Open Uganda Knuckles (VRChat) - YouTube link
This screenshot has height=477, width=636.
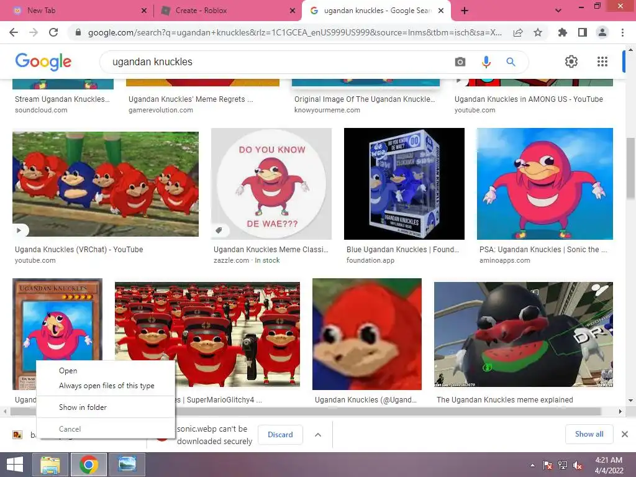tap(79, 250)
